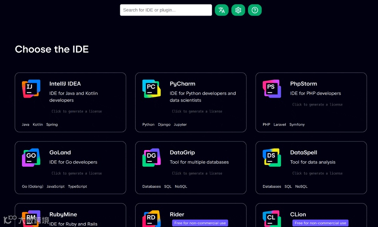Viewport: 378px width, 227px height.
Task: Generate a license for IntelliJ IDEA
Action: [77, 111]
